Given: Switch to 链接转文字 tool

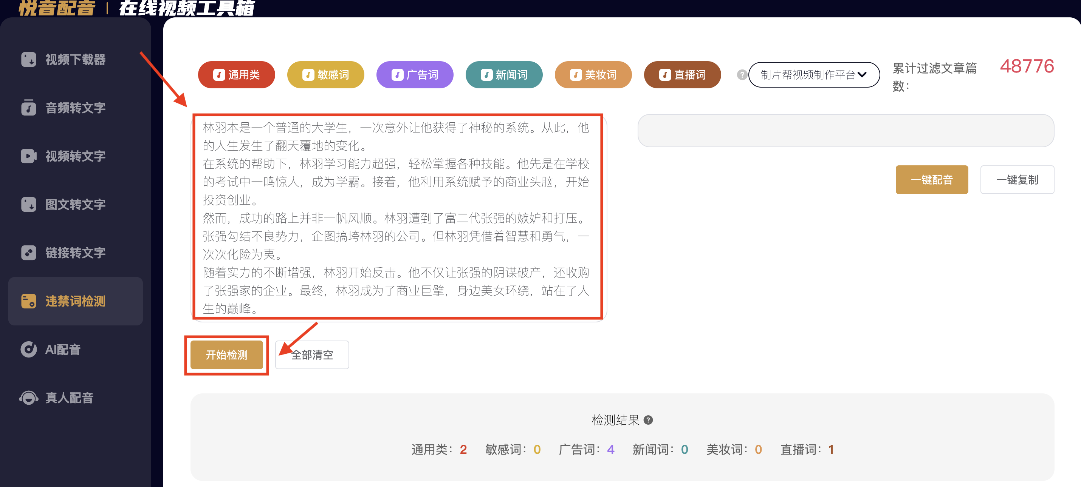Looking at the screenshot, I should (76, 253).
